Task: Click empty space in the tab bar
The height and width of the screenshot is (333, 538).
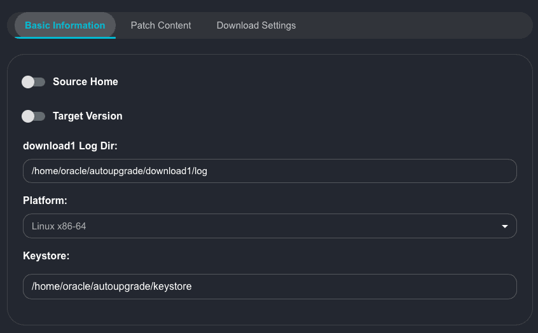Action: coord(413,25)
